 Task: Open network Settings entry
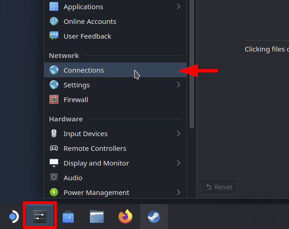pyautogui.click(x=115, y=85)
